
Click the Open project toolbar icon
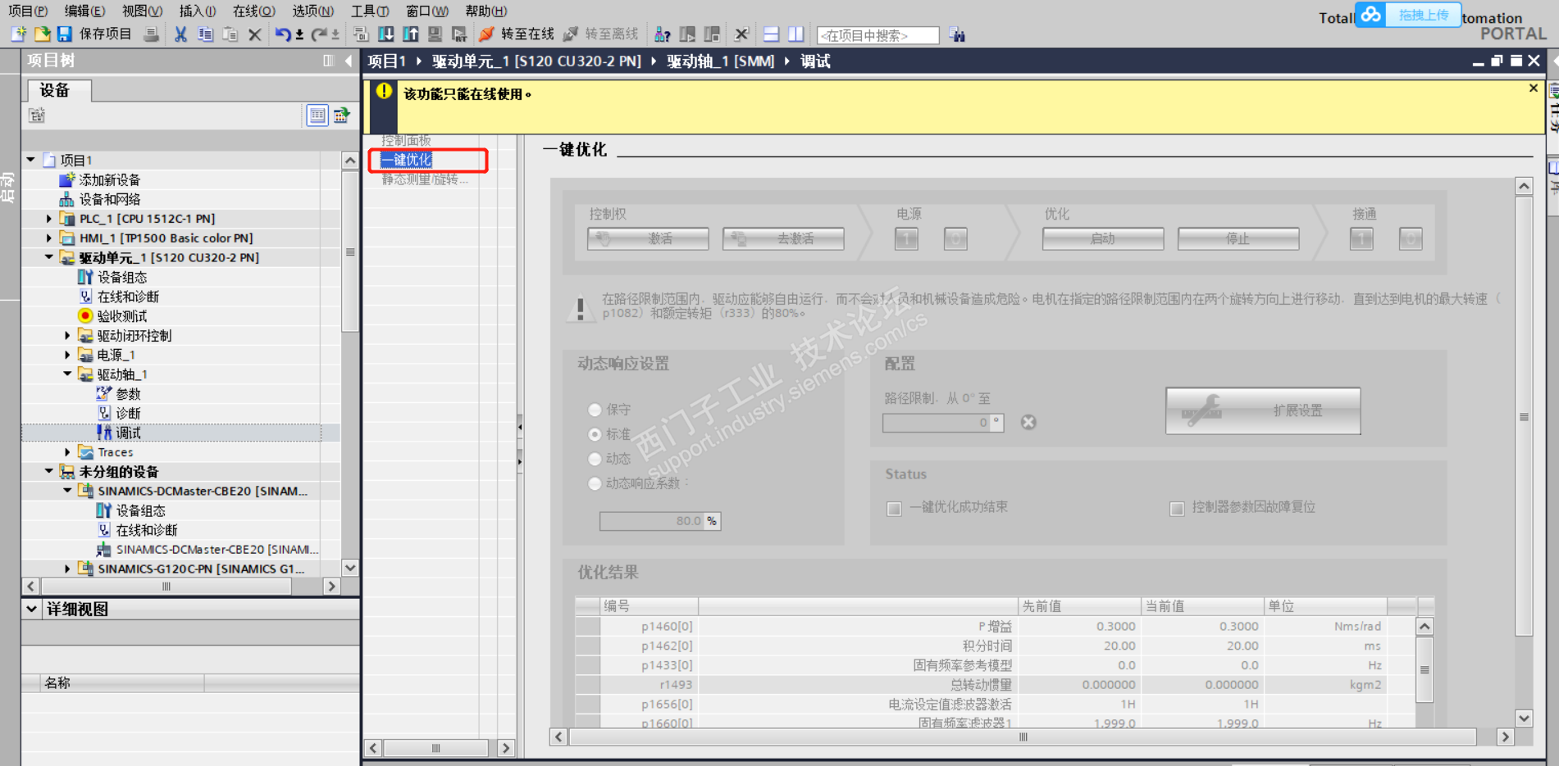pyautogui.click(x=42, y=34)
